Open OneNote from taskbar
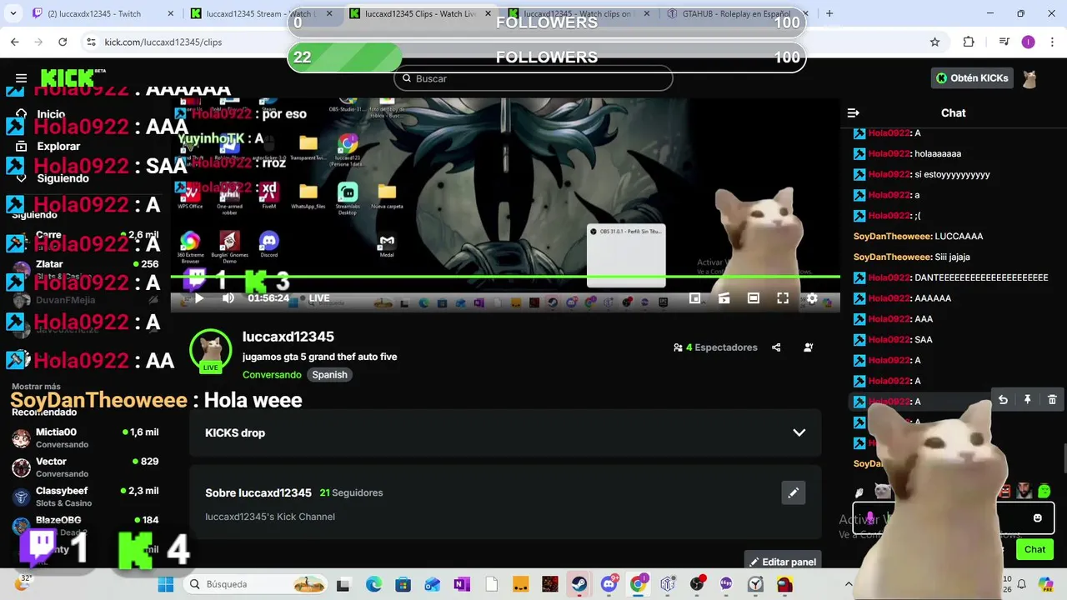The image size is (1067, 600). click(x=462, y=584)
